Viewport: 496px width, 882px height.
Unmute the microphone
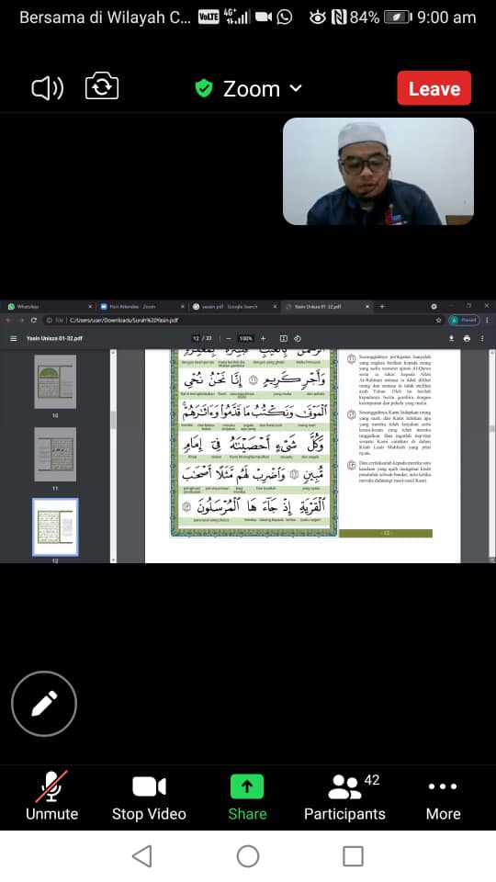tap(51, 795)
